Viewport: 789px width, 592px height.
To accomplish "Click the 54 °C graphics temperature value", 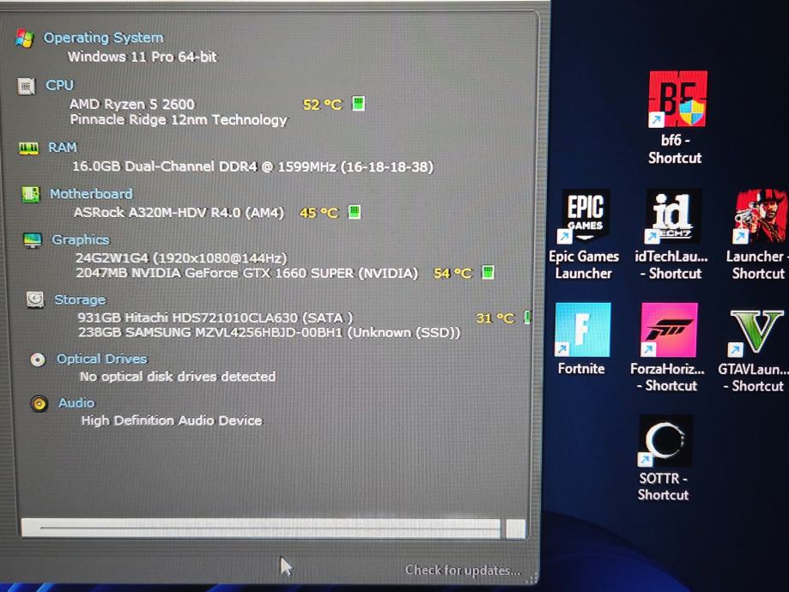I will pyautogui.click(x=452, y=273).
